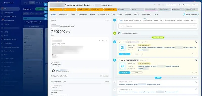This screenshot has height=96, width=202.
Task: Open the История deal tab
Action: [x=128, y=15]
